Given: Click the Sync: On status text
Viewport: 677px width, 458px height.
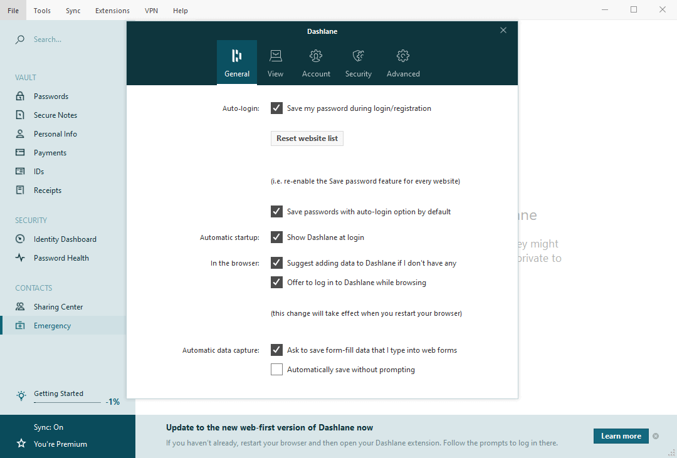Looking at the screenshot, I should [x=48, y=427].
